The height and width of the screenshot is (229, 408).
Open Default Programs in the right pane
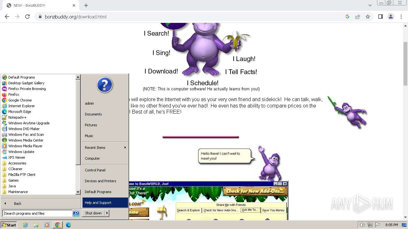click(105, 192)
